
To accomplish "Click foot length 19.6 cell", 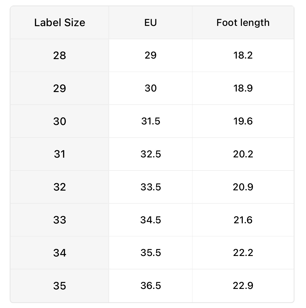I will (243, 121).
